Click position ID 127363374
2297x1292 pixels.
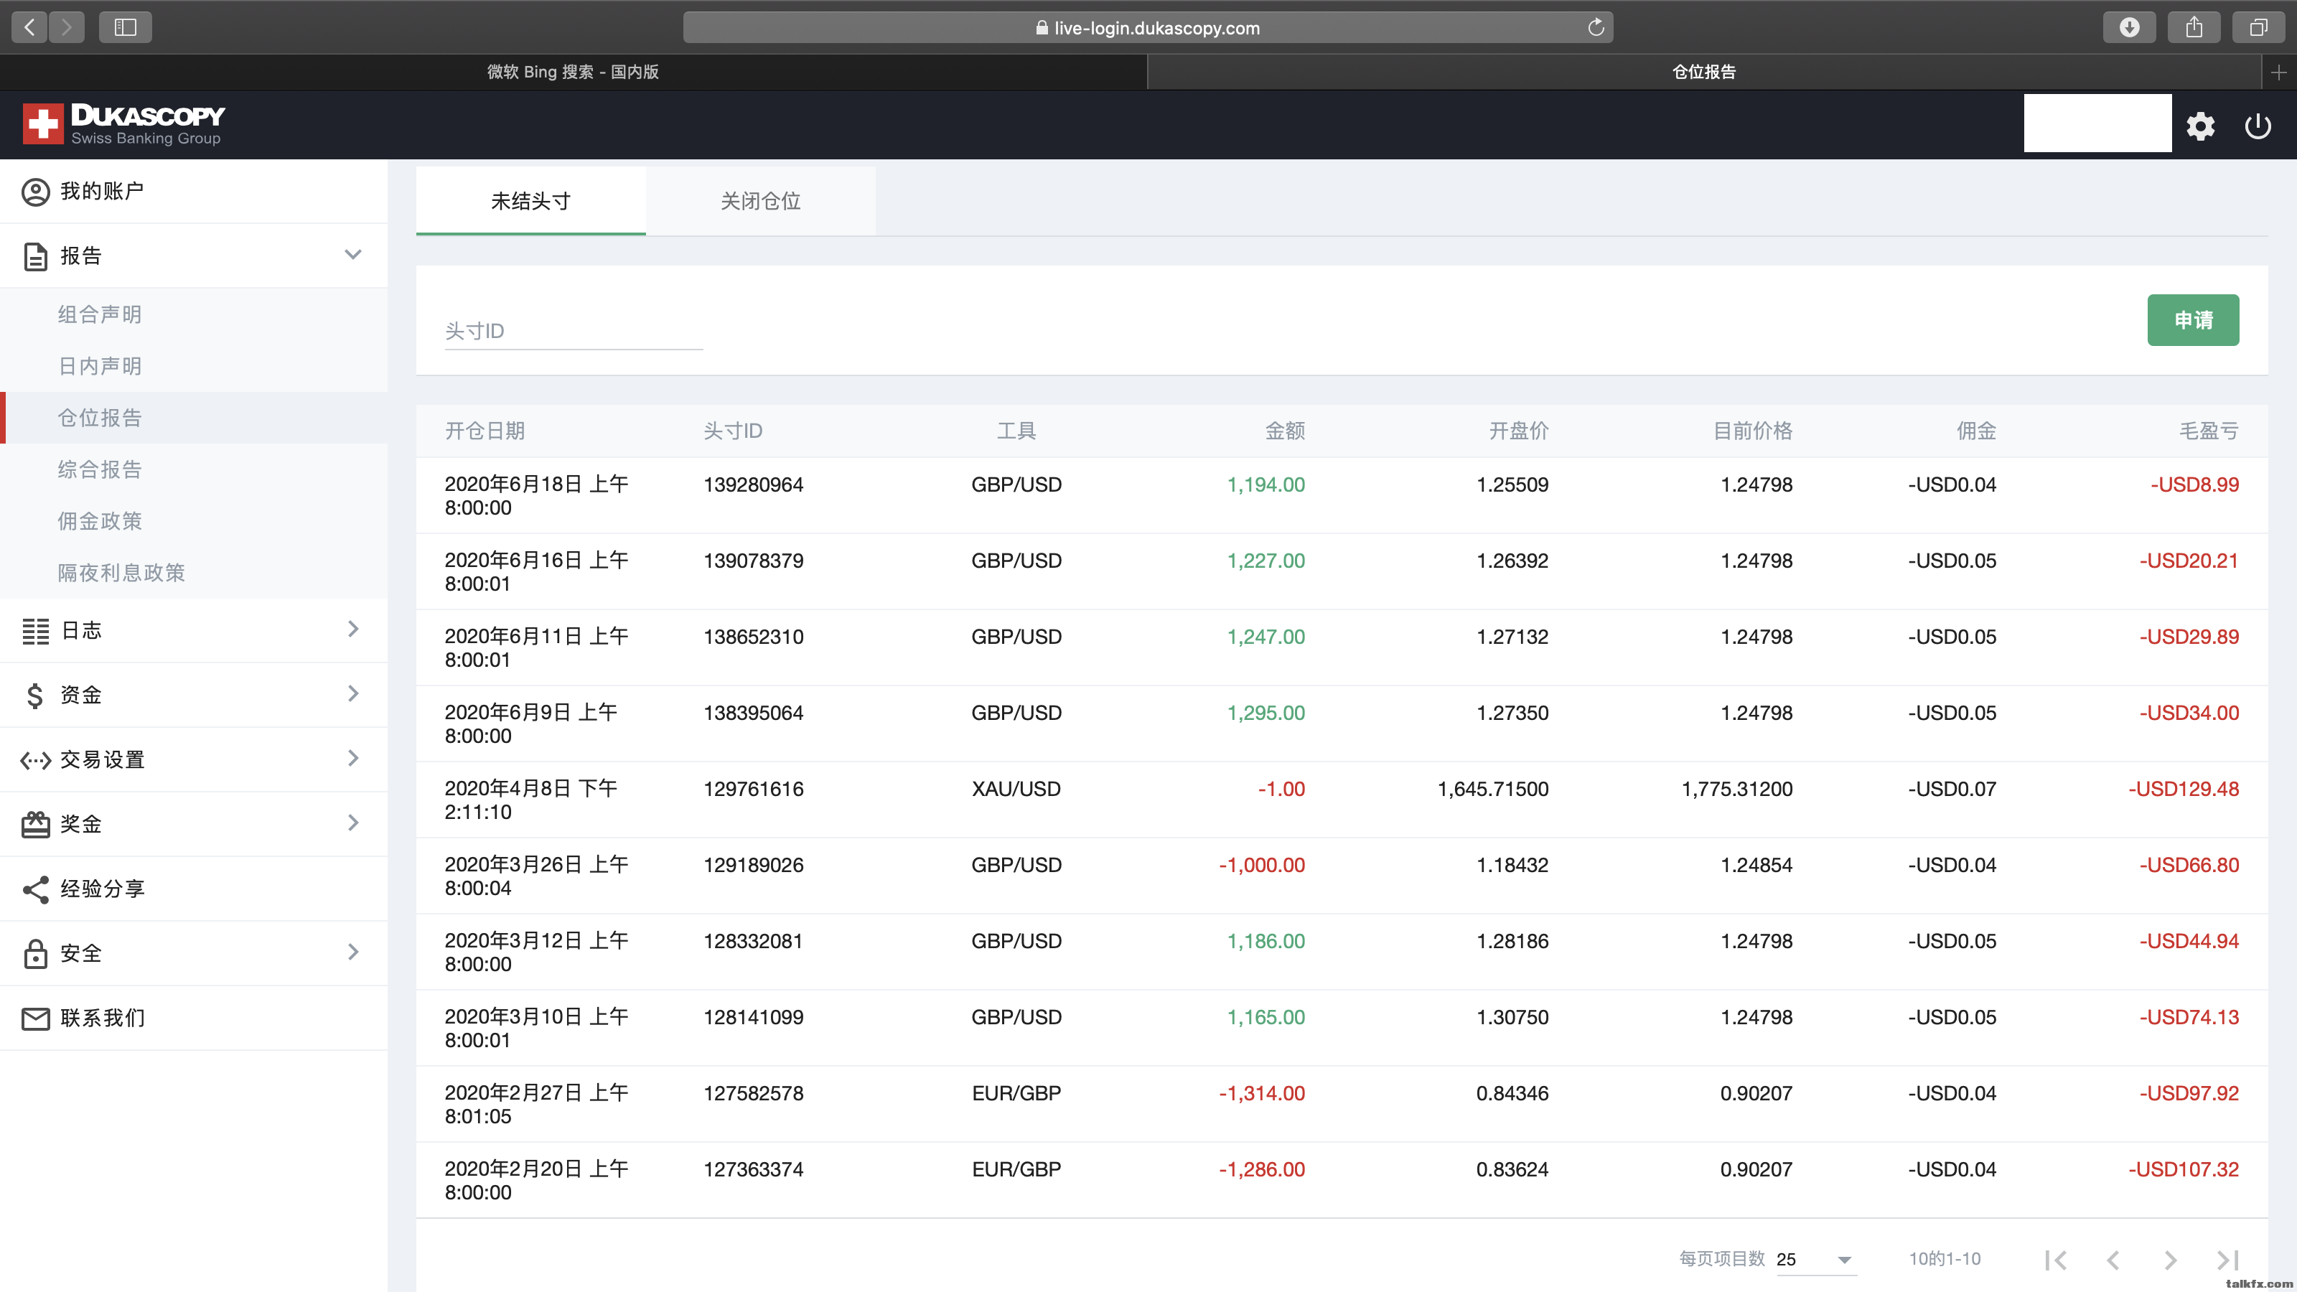(x=754, y=1170)
